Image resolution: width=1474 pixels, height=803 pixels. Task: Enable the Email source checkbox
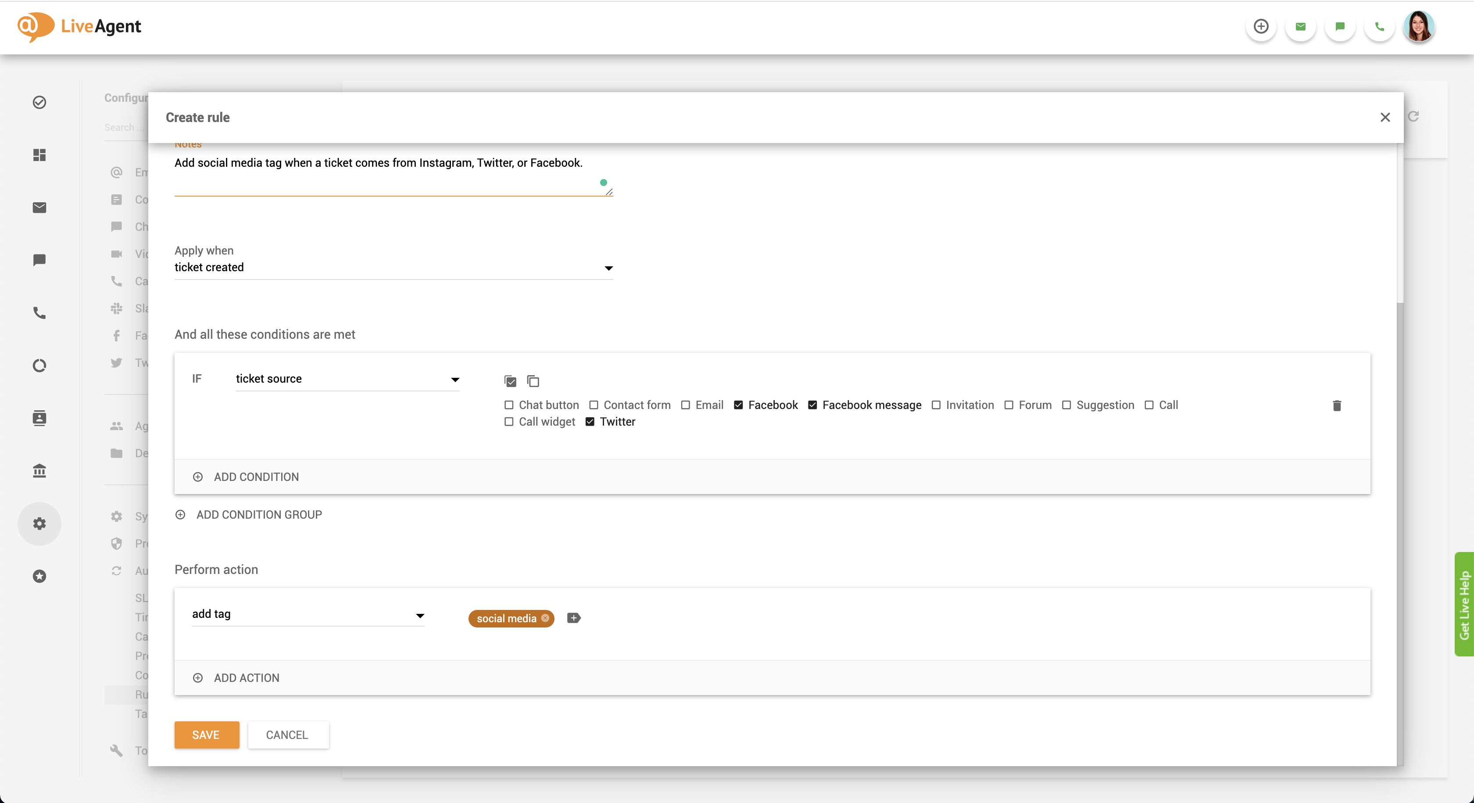(x=686, y=405)
